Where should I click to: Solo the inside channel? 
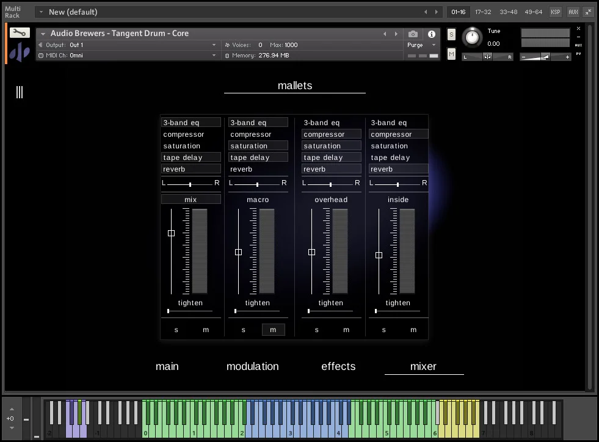coord(384,330)
